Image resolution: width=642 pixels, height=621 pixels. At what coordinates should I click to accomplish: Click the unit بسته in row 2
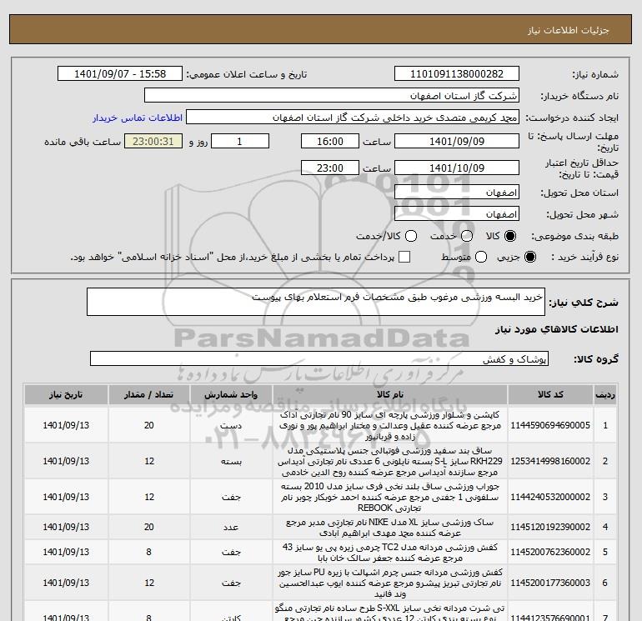click(x=231, y=461)
